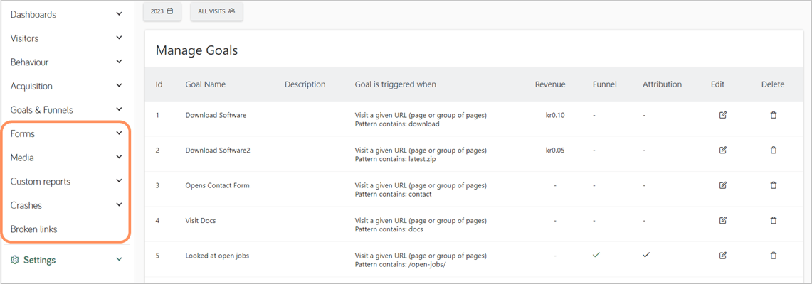Expand the Settings chevron
The height and width of the screenshot is (284, 812).
click(119, 260)
